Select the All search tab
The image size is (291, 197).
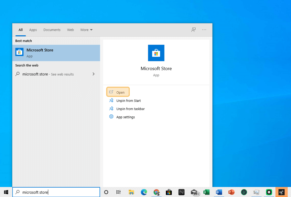tap(21, 30)
